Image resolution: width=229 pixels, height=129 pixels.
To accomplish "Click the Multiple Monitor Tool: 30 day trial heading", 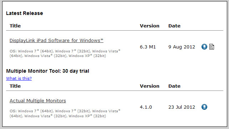I will coord(47,71).
